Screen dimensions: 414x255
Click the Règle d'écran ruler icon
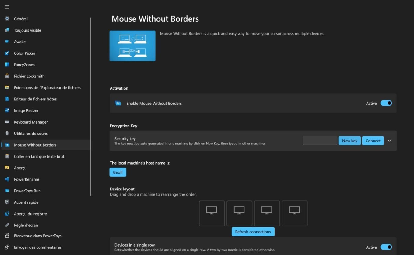click(7, 225)
